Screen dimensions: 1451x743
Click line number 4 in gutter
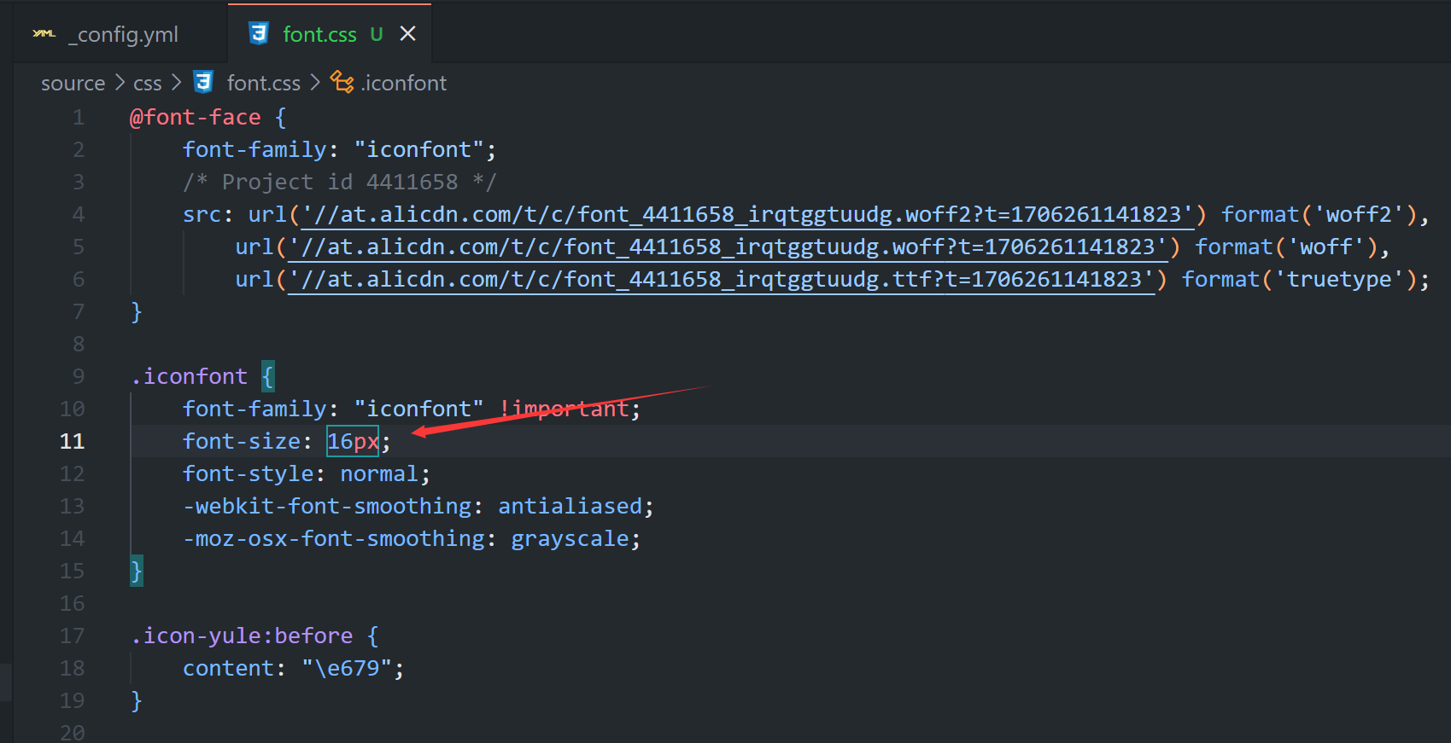pos(78,214)
